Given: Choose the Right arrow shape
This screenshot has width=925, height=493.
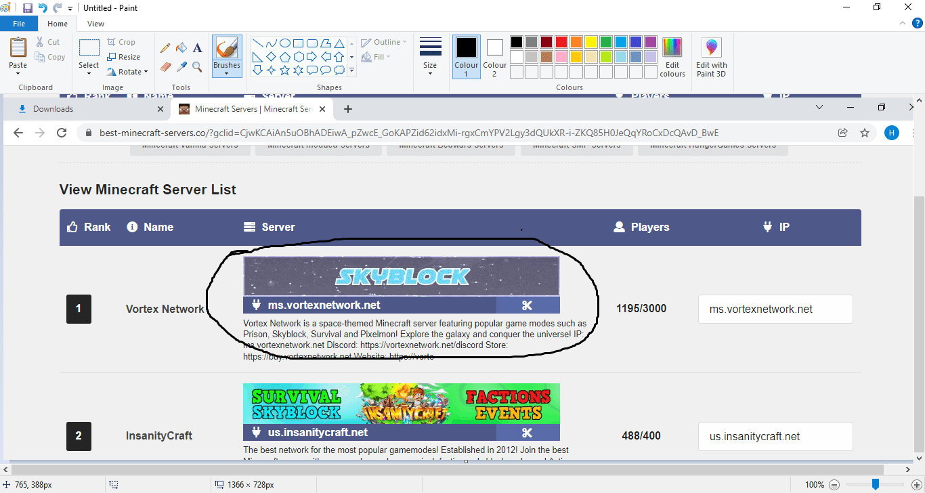Looking at the screenshot, I should [312, 56].
